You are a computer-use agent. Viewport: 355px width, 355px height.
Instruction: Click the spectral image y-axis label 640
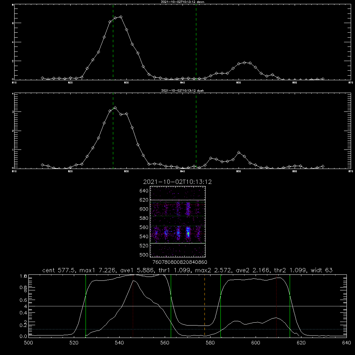(x=144, y=191)
